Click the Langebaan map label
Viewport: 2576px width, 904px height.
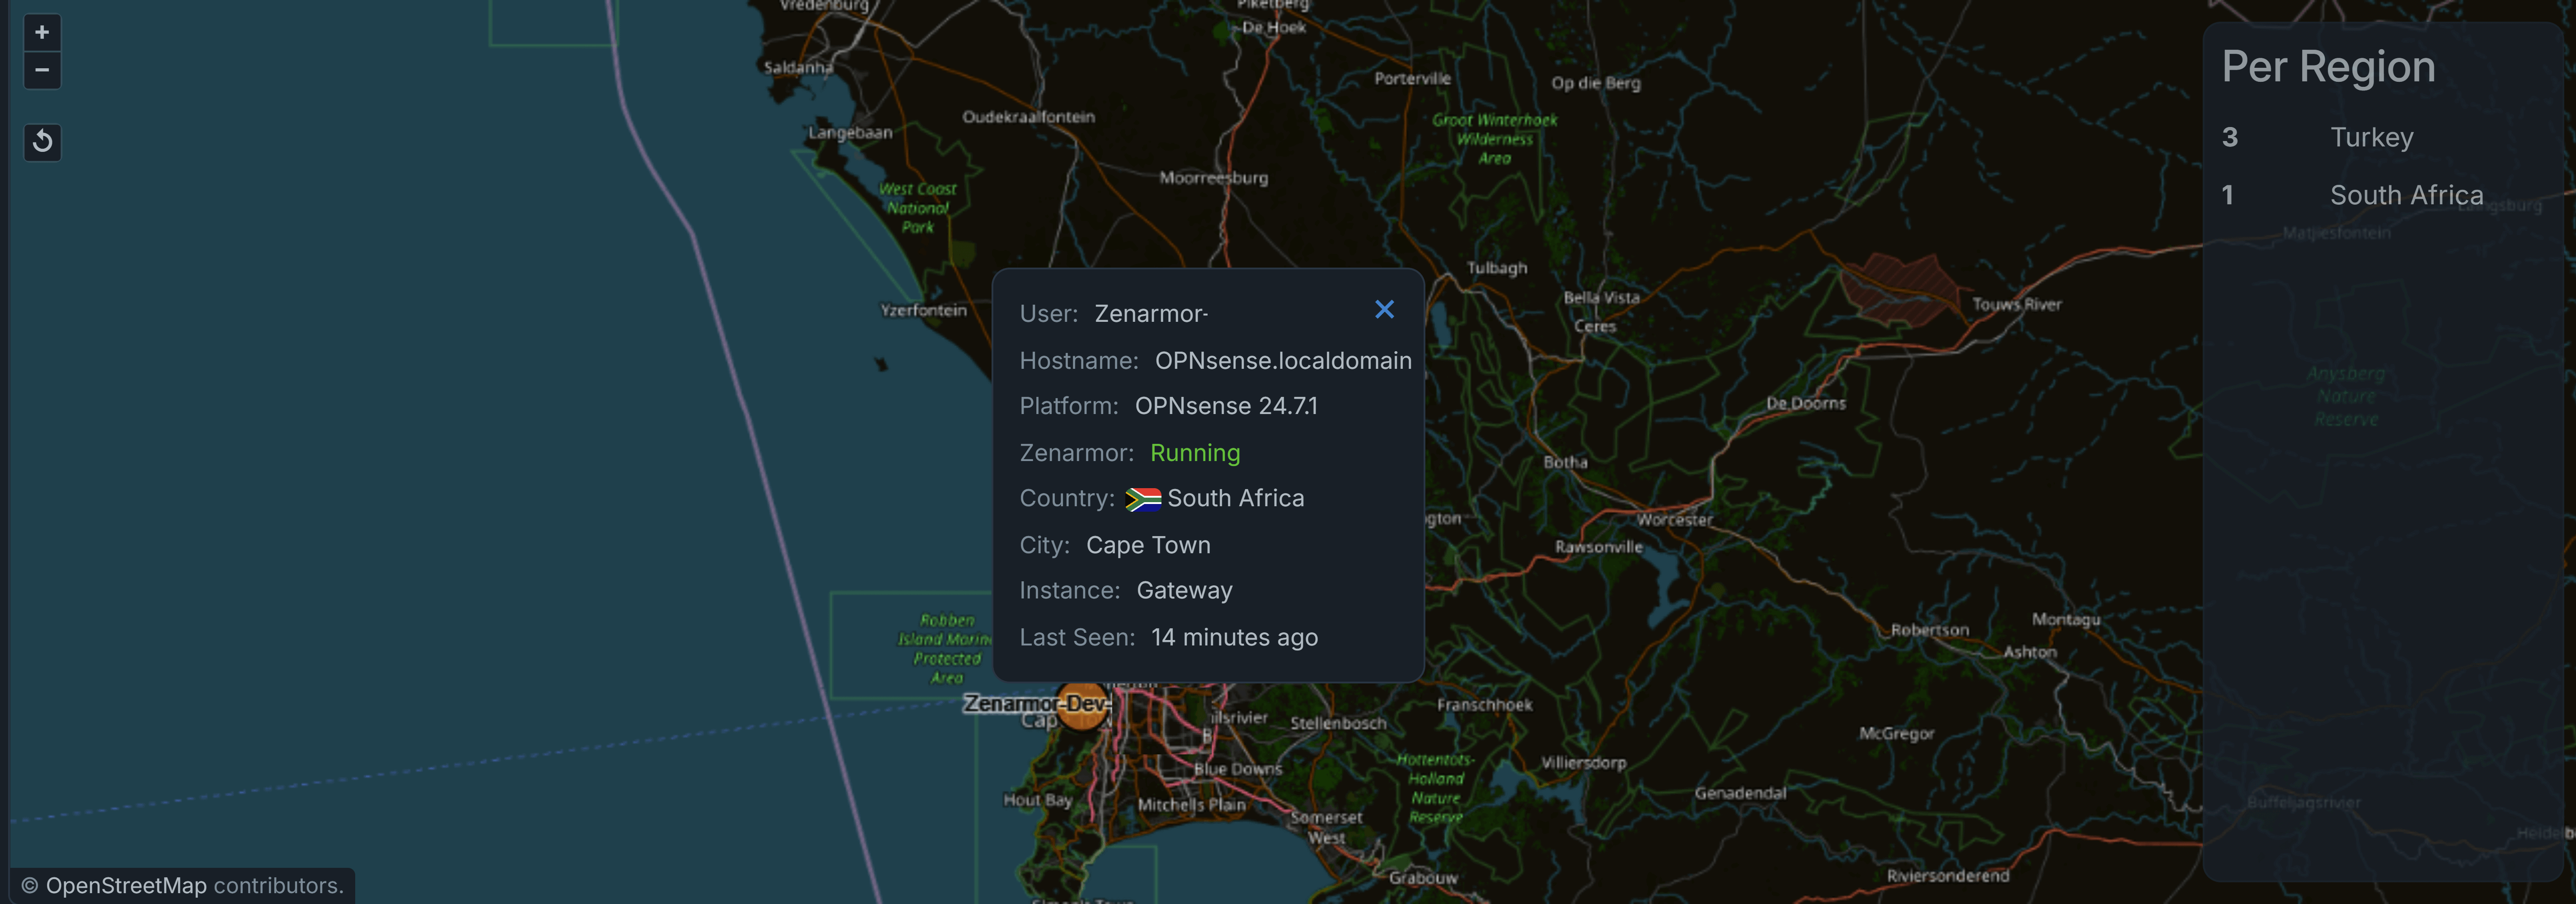(850, 132)
